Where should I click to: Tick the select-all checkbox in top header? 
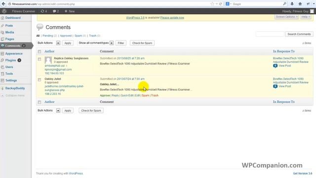point(39,51)
